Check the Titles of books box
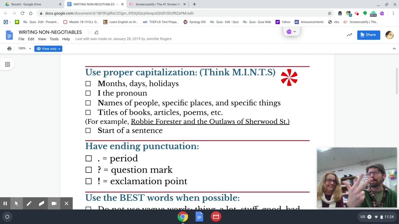The height and width of the screenshot is (224, 399). pos(88,113)
